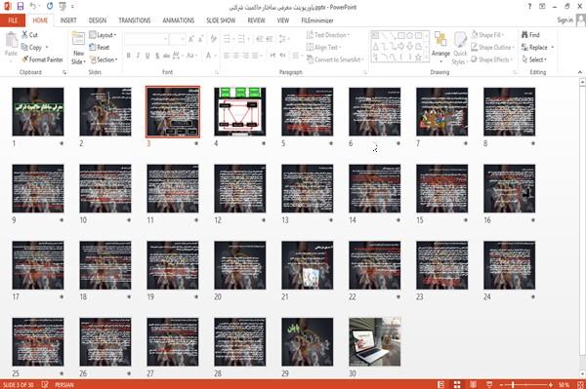Open the Select dropdown
The height and width of the screenshot is (389, 586).
click(535, 59)
